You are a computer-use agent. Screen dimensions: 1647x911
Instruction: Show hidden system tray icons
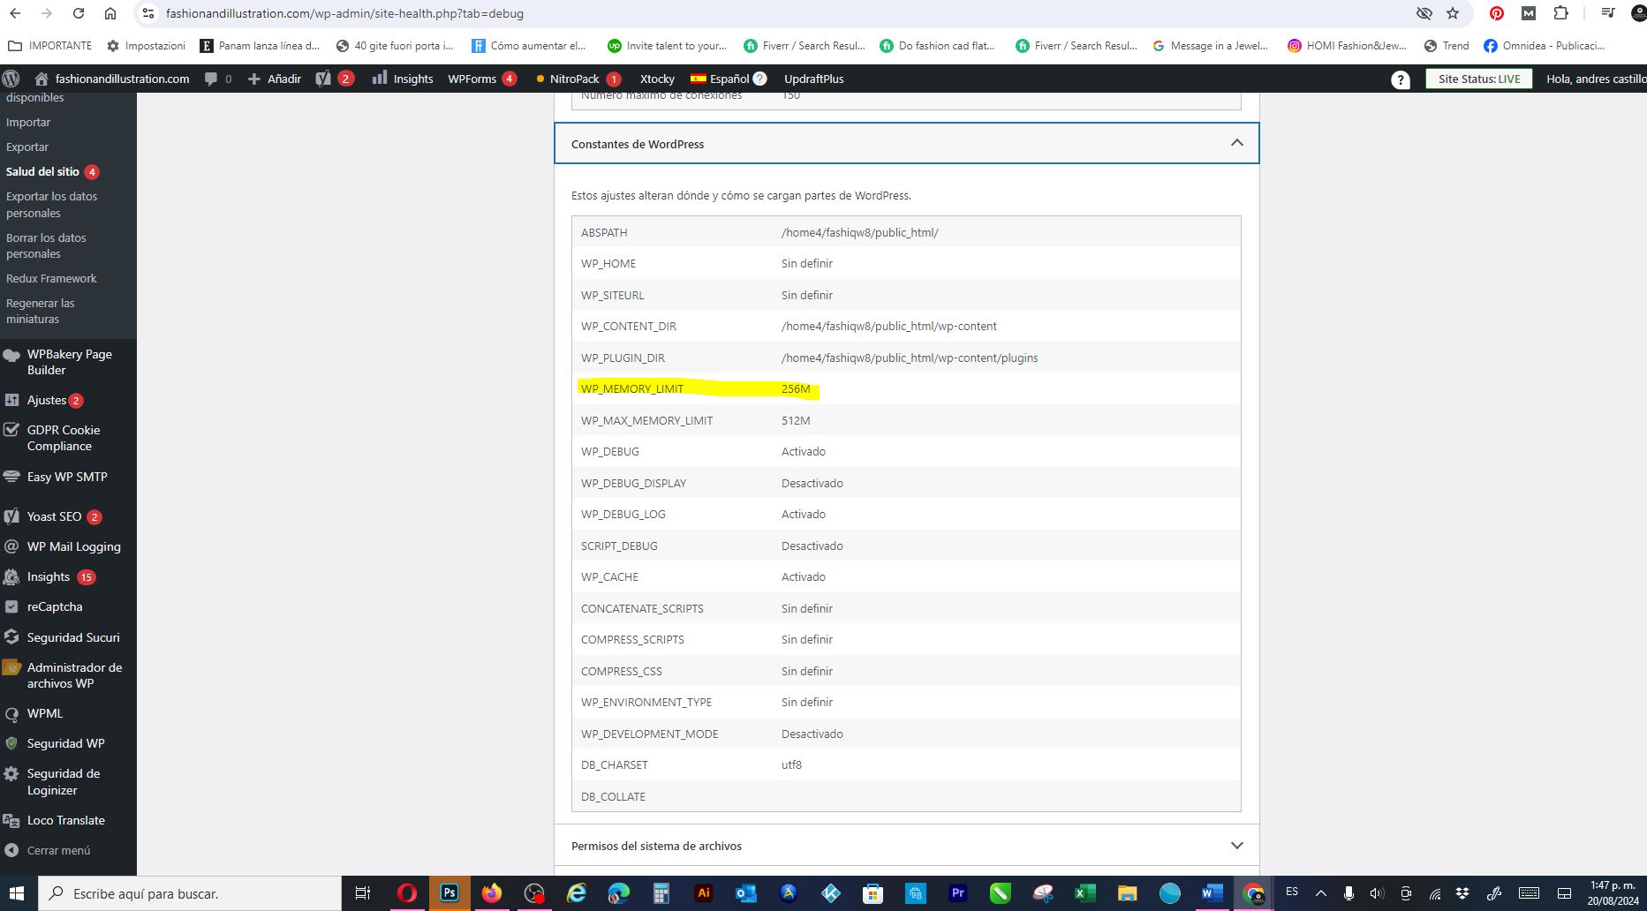click(1321, 893)
